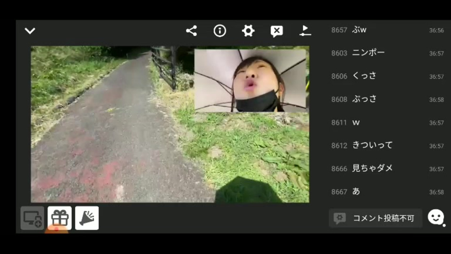
Task: Select comment 8603 ニンポー
Action: click(x=387, y=53)
